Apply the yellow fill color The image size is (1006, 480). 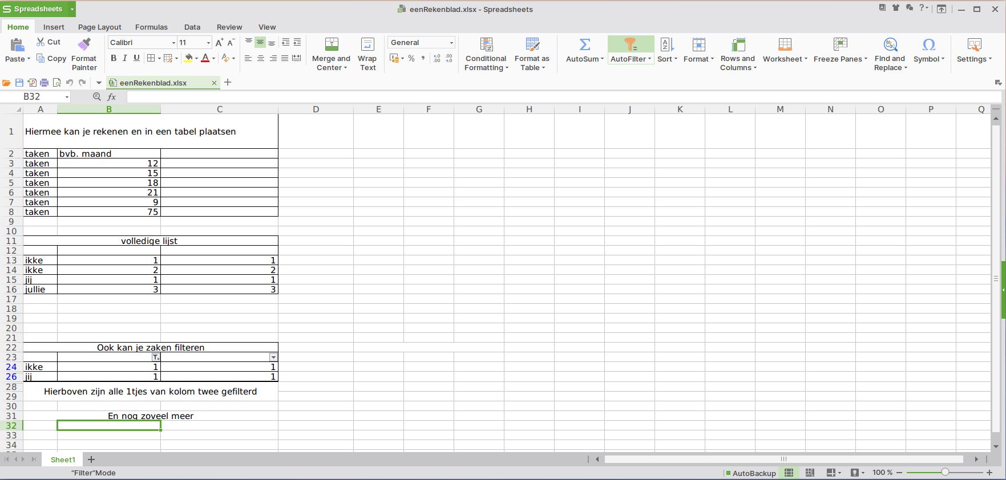189,58
